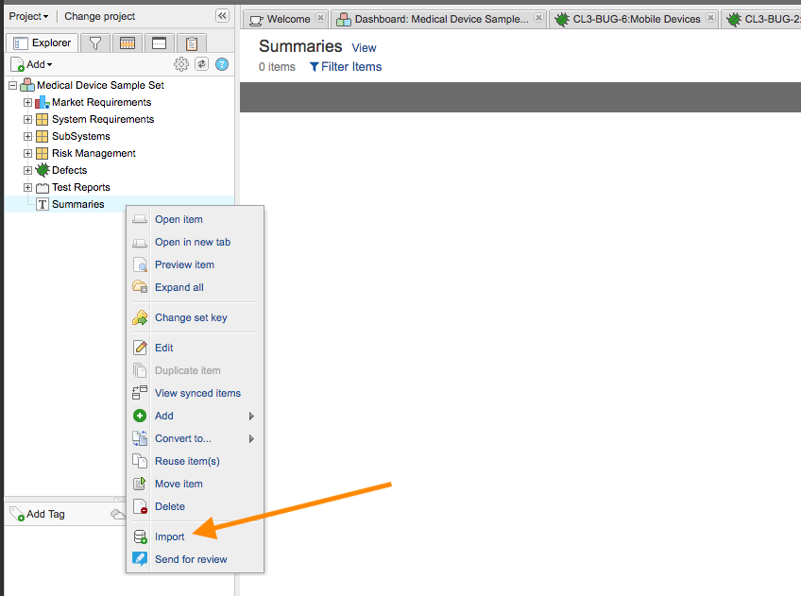Viewport: 801px width, 596px height.
Task: Open the Convert to submenu arrow
Action: tap(251, 438)
